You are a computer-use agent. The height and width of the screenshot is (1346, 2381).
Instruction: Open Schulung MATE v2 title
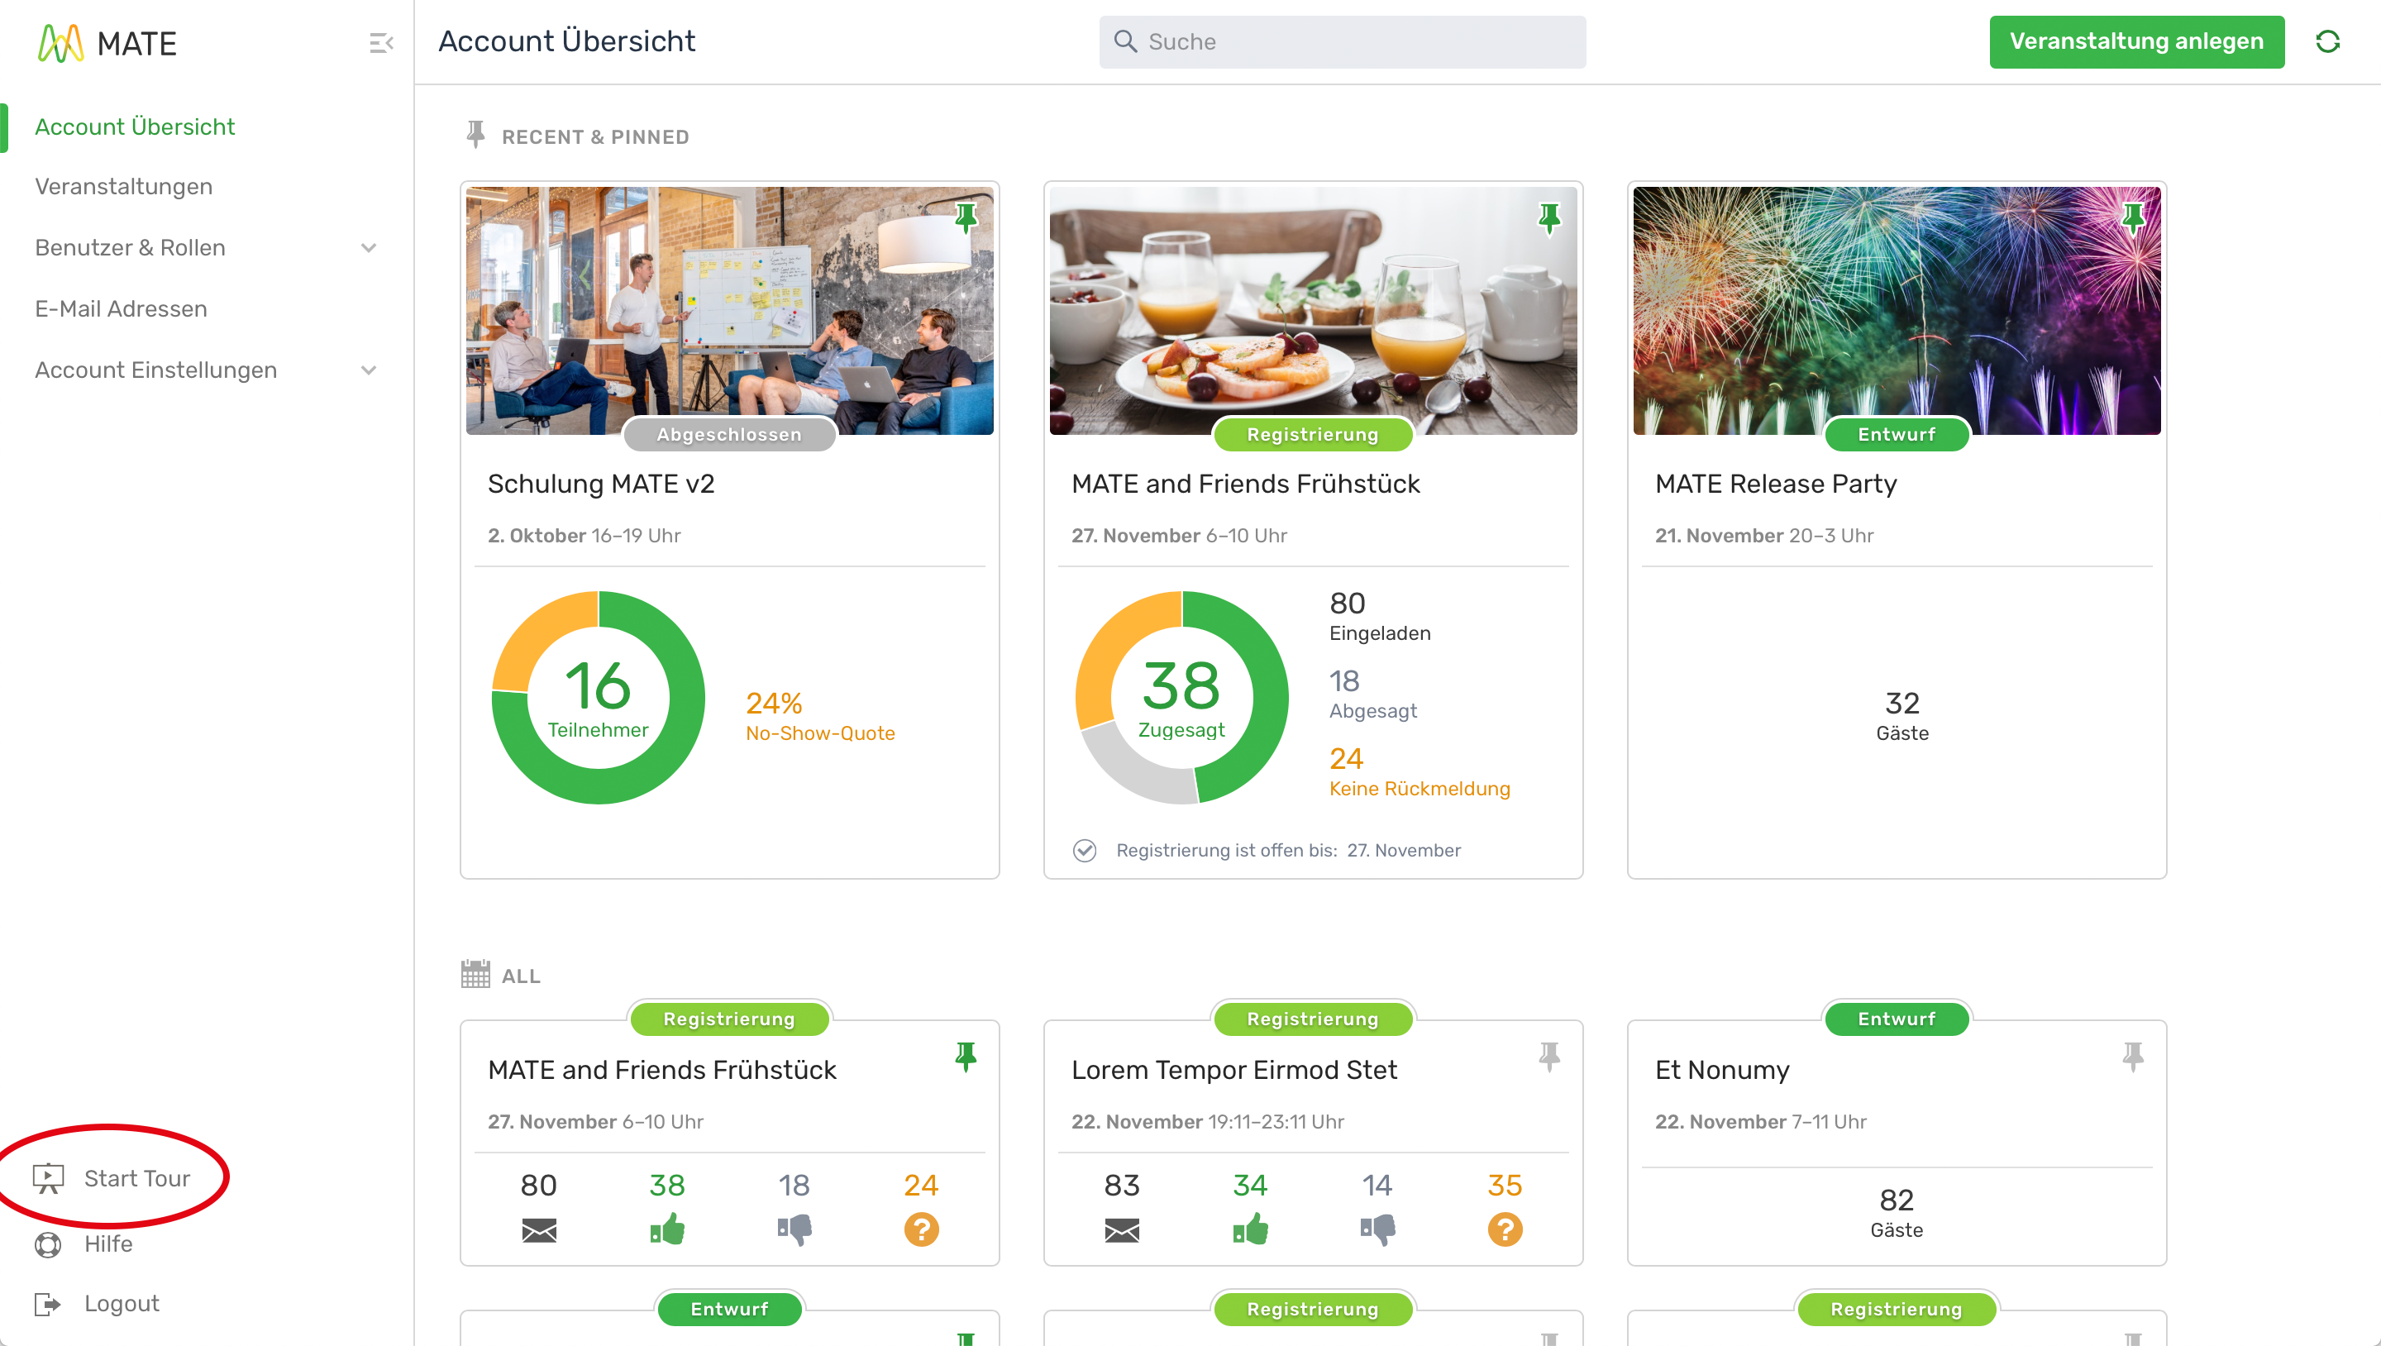coord(601,484)
